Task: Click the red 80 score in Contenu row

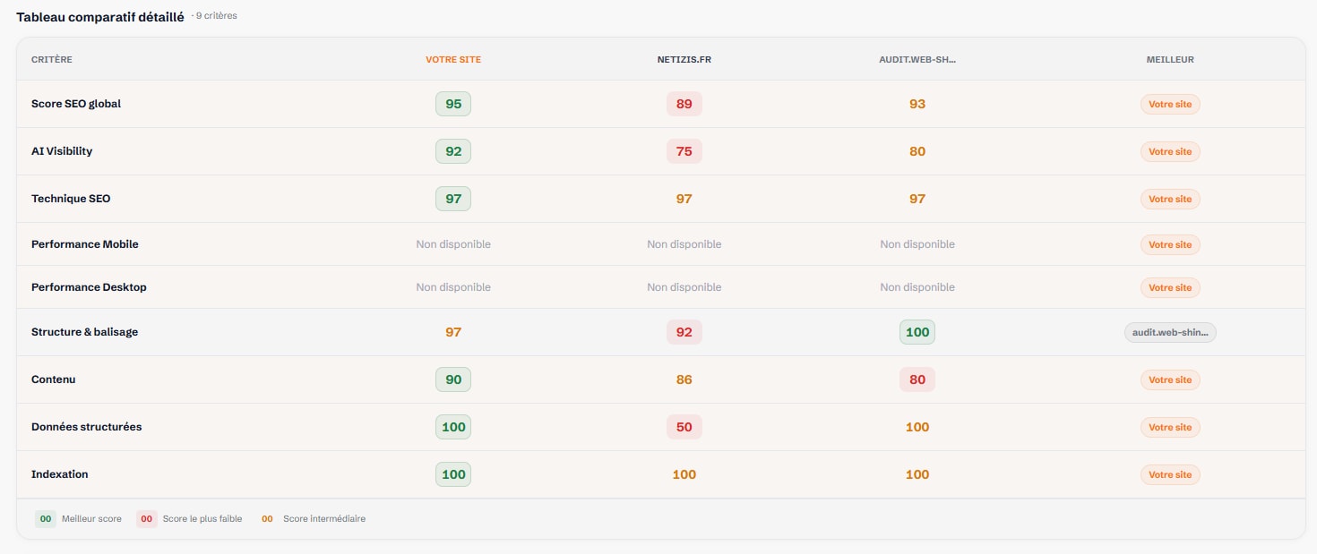Action: (917, 379)
